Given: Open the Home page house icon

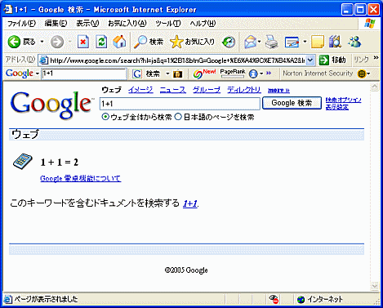Looking at the screenshot, I should click(119, 42).
